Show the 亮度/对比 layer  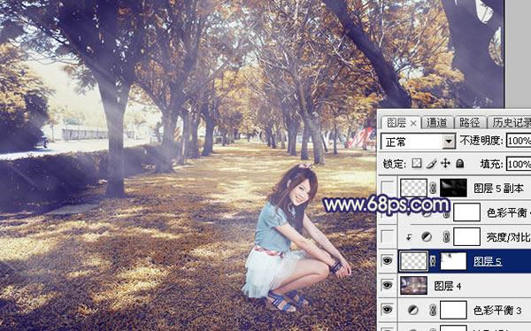click(388, 237)
